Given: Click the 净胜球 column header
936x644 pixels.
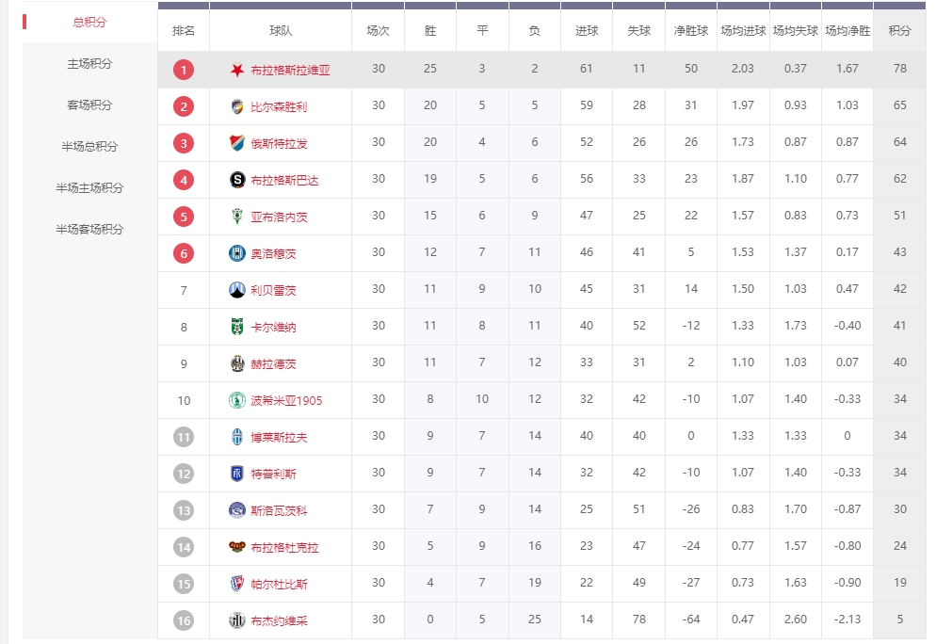Looking at the screenshot, I should (690, 30).
